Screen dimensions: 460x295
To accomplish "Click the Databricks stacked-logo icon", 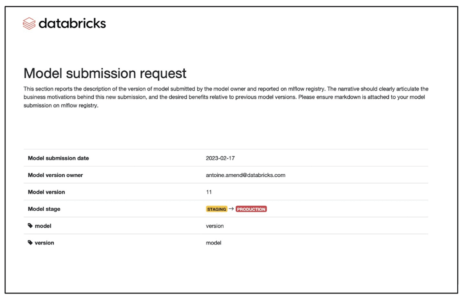I will tap(29, 23).
